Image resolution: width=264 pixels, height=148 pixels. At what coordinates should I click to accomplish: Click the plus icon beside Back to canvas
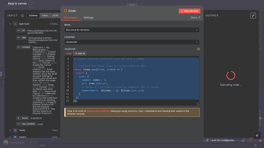[31, 5]
